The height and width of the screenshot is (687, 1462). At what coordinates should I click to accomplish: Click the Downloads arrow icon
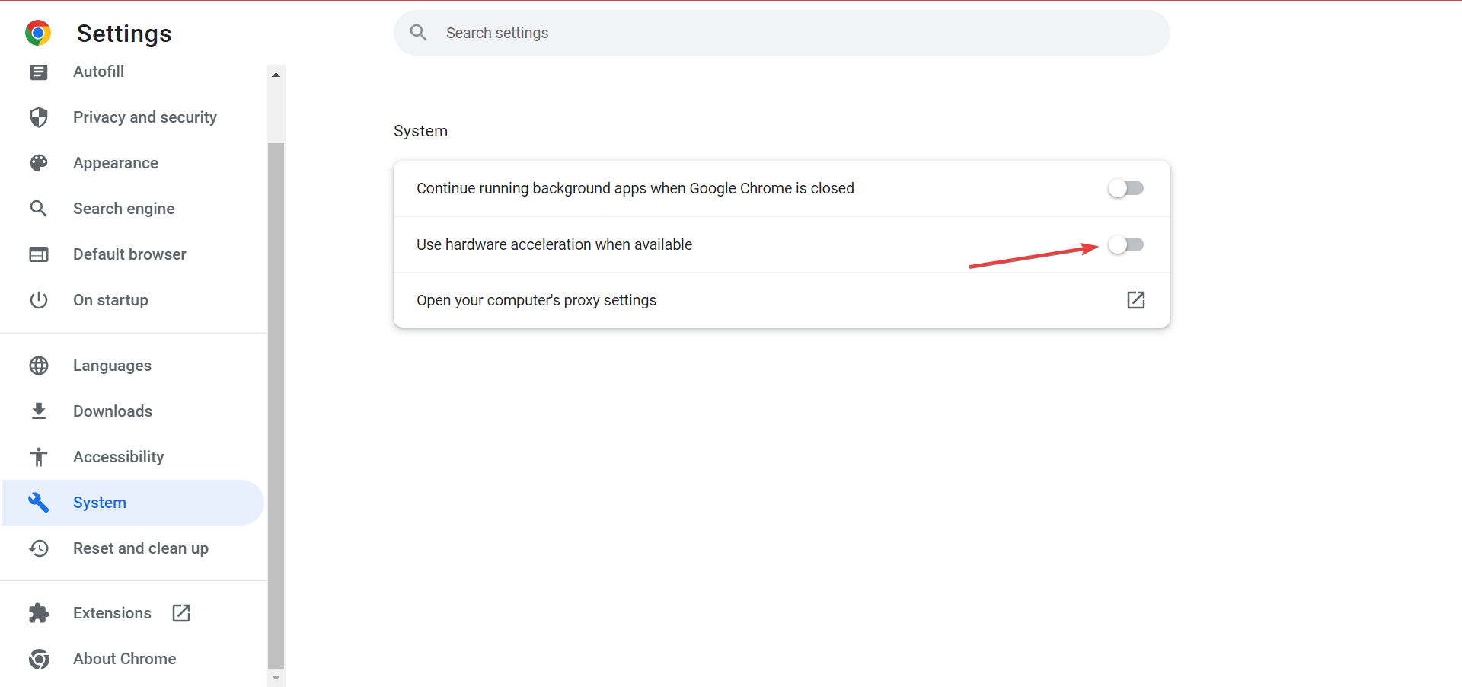pyautogui.click(x=39, y=411)
